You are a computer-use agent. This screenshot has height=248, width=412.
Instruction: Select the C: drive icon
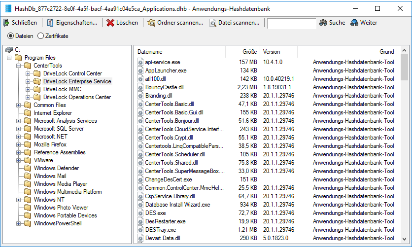[9, 50]
